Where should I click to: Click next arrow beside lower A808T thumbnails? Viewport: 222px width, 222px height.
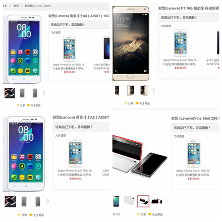pos(48,201)
